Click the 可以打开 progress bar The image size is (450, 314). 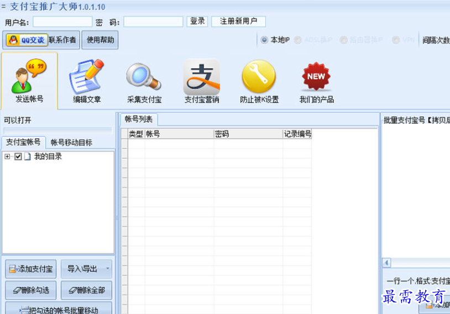(x=57, y=130)
